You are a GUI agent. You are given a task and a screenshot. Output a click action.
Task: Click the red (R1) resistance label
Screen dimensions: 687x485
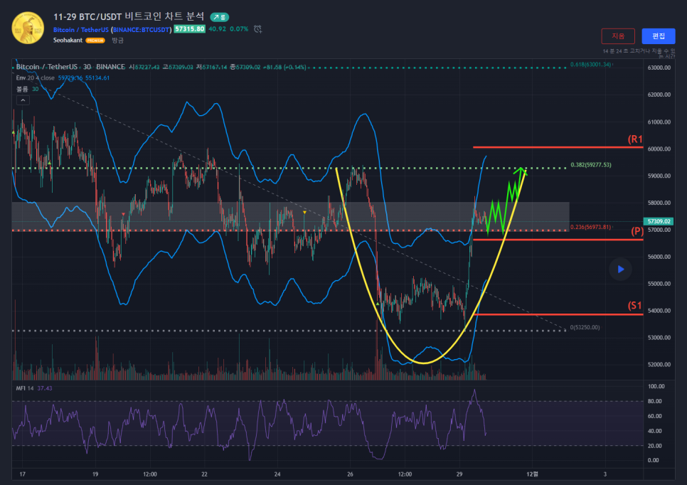point(634,139)
